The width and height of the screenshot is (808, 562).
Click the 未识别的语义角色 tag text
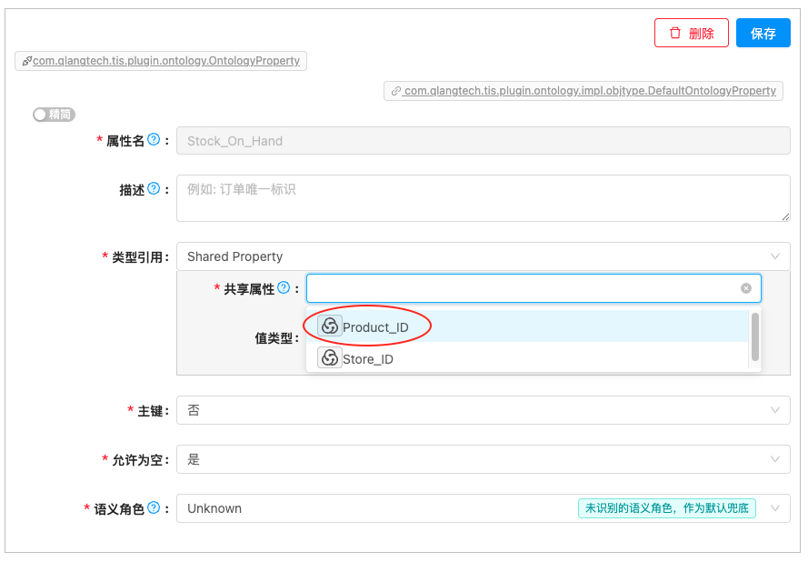coord(667,508)
